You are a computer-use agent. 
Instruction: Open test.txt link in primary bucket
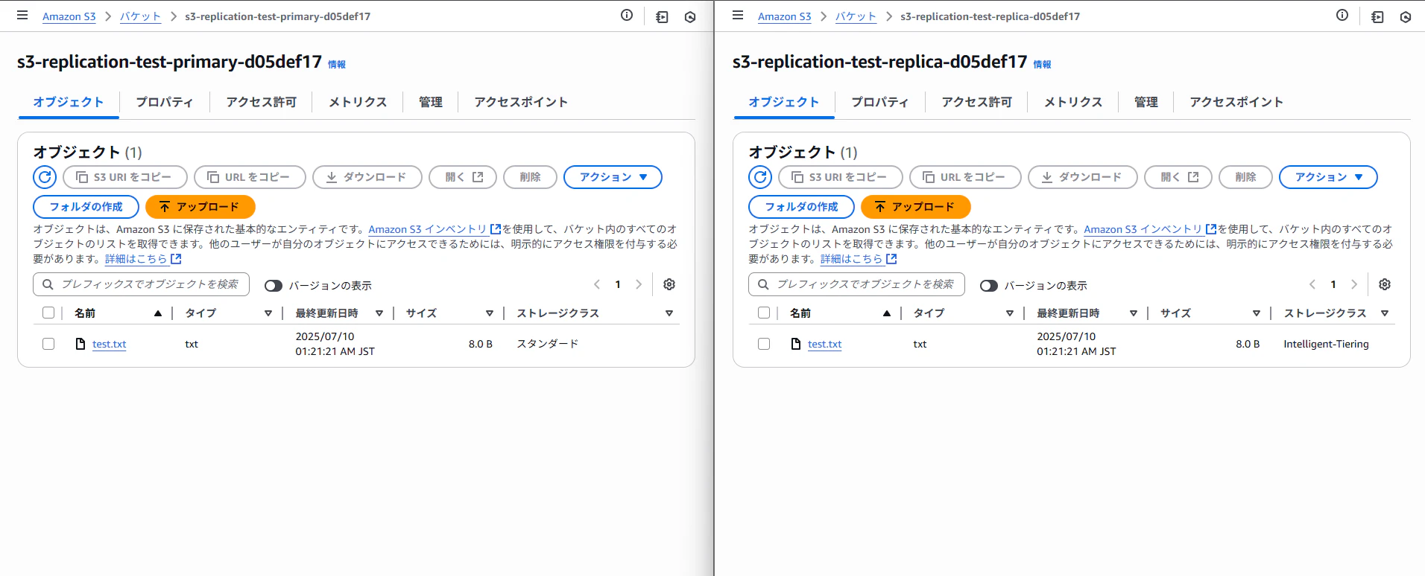[109, 344]
